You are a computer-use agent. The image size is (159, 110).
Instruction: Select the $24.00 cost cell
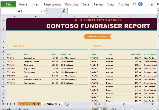[x=55, y=83]
